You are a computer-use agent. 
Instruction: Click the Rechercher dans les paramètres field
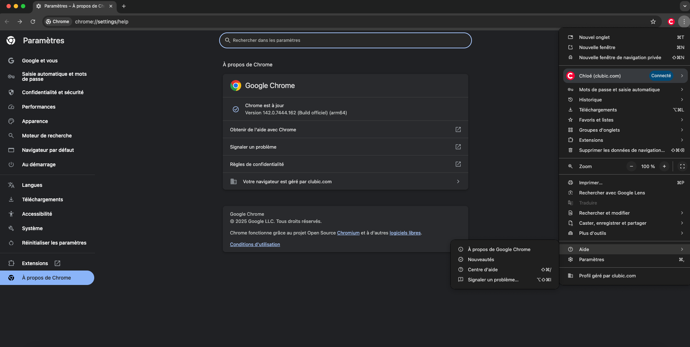tap(345, 40)
